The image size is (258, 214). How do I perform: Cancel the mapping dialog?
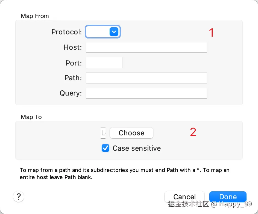(184, 197)
